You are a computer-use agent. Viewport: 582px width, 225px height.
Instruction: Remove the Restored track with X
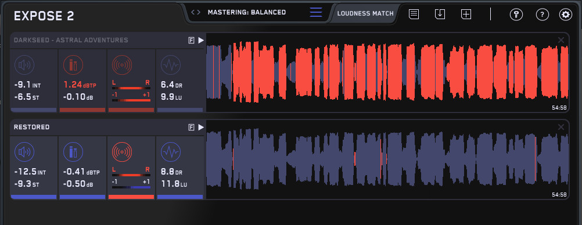[561, 127]
